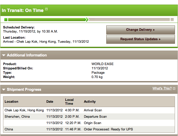Collapse Additional Information with its triangle
178x136 pixels.
click(x=4, y=55)
